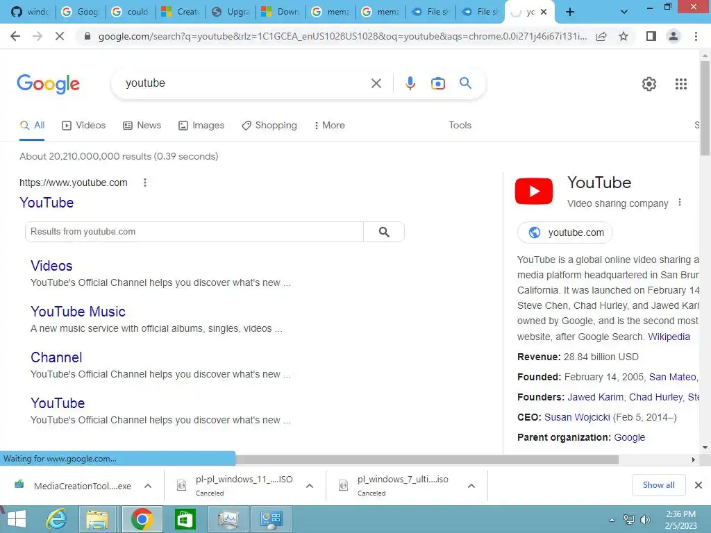This screenshot has height=533, width=711.
Task: Click the browser back arrow
Action: pos(15,36)
